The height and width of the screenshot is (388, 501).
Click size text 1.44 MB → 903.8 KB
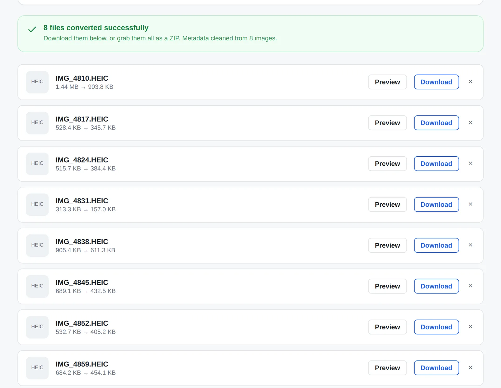click(x=85, y=87)
